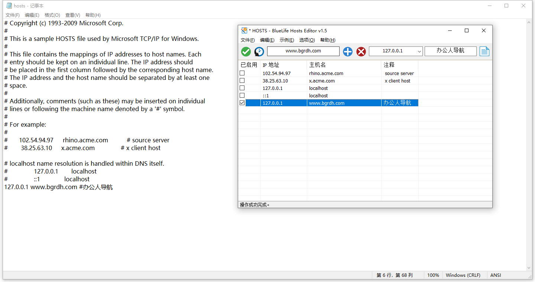Uncheck the www.bgrdh.com entry checkbox
Screen dimensions: 535x282
click(x=242, y=103)
